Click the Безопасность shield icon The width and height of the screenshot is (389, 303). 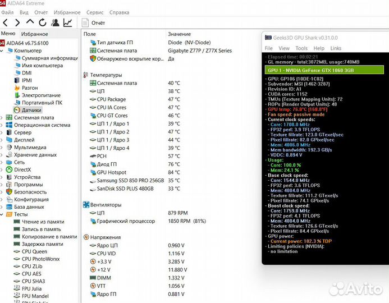click(9, 192)
